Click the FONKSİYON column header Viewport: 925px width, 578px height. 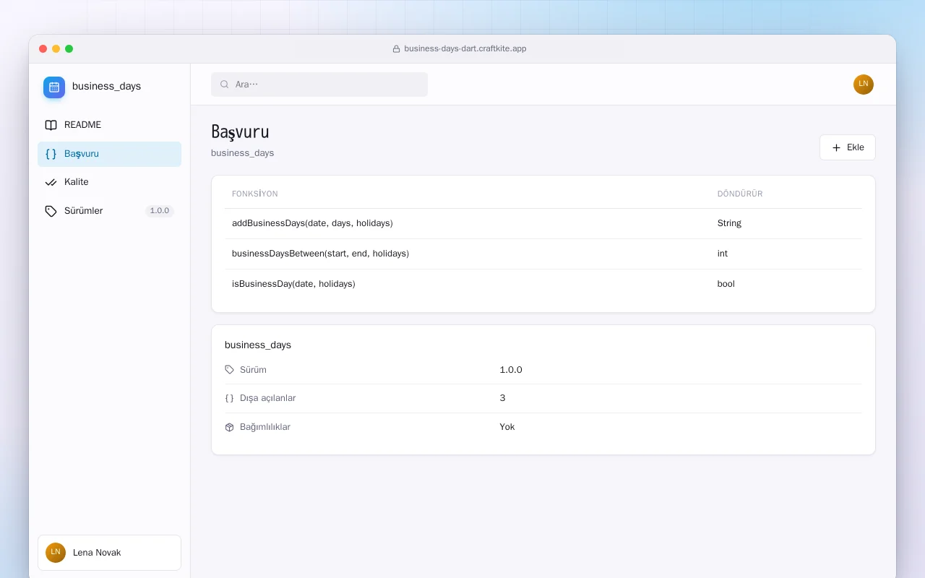pos(255,194)
